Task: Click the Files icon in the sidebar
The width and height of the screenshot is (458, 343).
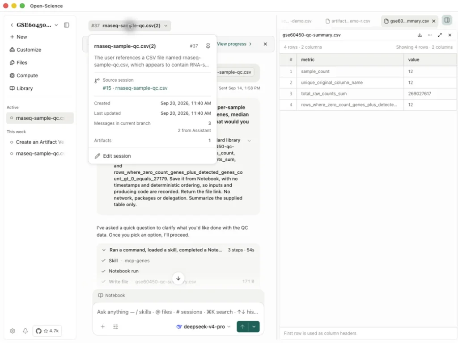Action: click(x=12, y=63)
